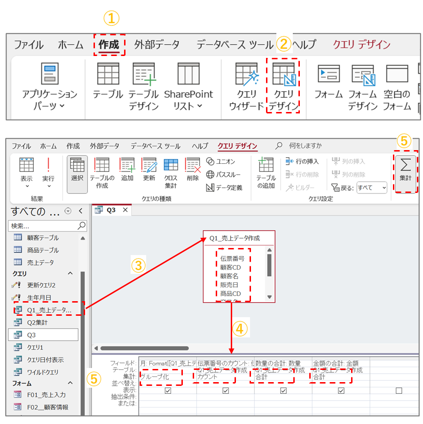Toggle 表示 checkbox under 金額の合計 column
The image size is (423, 424).
tap(341, 391)
